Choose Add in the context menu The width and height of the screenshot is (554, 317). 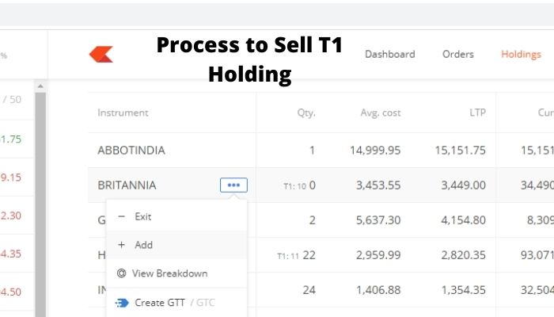pos(176,244)
